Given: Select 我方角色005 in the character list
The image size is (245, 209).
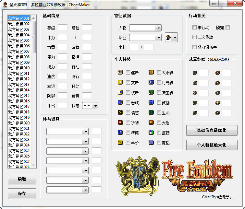Looking at the screenshot, I should point(19,41).
